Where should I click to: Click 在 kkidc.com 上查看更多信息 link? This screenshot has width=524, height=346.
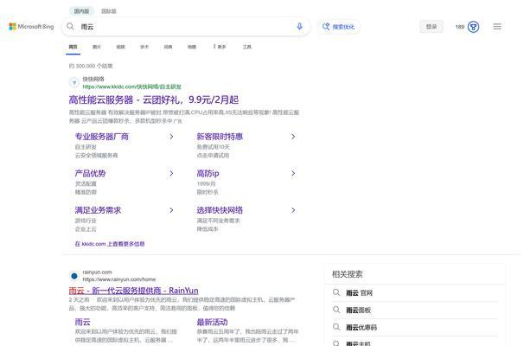110,244
